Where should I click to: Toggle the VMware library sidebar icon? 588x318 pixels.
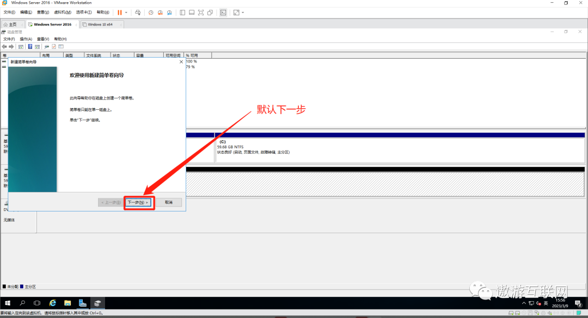click(182, 13)
